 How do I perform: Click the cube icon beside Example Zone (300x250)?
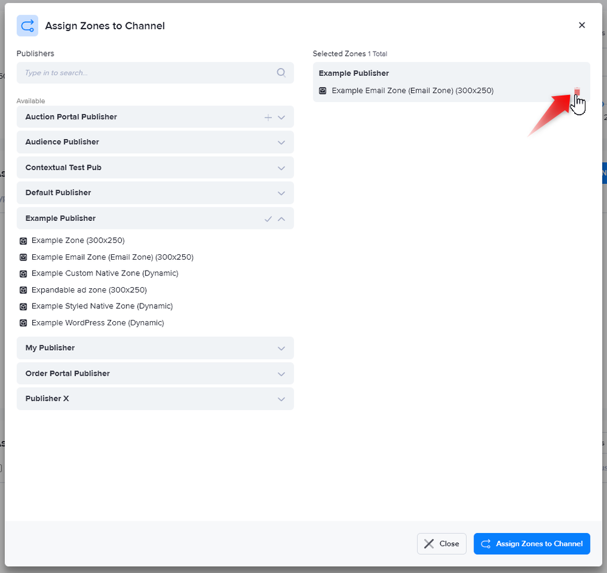click(x=23, y=241)
